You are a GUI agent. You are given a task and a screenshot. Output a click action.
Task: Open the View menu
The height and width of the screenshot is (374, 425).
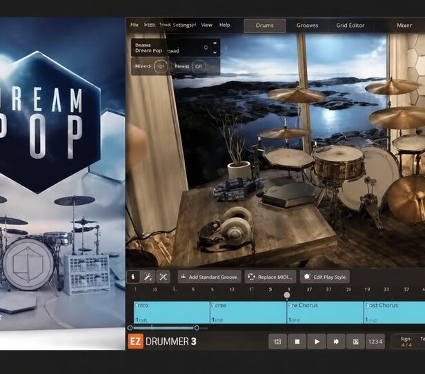206,25
